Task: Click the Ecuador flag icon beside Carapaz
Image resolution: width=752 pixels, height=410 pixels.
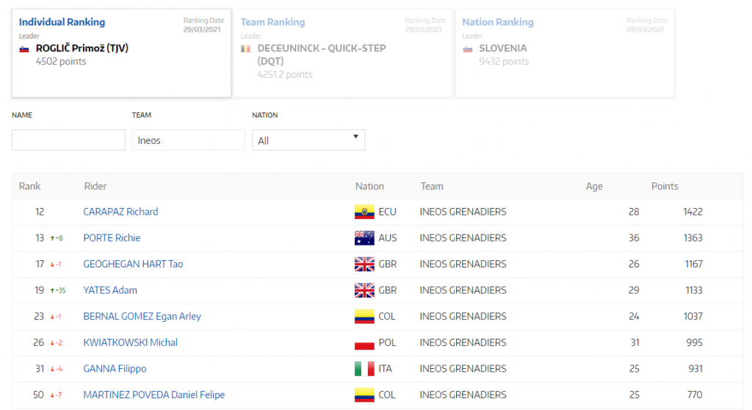Action: pyautogui.click(x=364, y=212)
